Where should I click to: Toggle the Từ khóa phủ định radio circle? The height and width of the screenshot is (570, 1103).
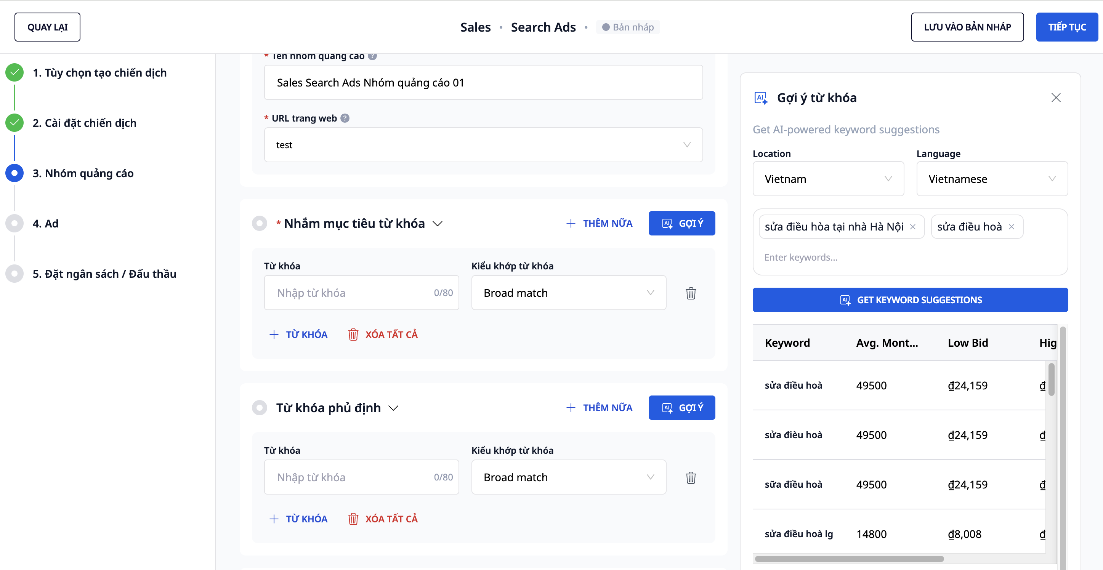[260, 408]
